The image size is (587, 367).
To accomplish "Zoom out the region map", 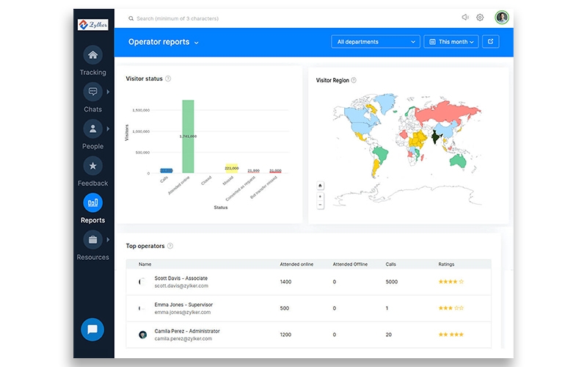I will (320, 205).
